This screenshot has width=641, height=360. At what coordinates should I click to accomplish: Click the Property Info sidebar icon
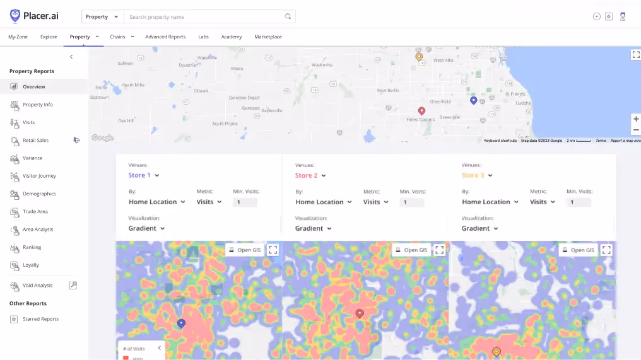[x=15, y=105]
